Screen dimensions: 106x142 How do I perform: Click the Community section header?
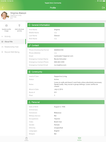coord(66,72)
